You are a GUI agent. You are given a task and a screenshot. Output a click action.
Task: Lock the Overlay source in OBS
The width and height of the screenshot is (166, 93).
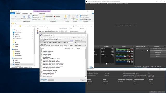(x=113, y=55)
